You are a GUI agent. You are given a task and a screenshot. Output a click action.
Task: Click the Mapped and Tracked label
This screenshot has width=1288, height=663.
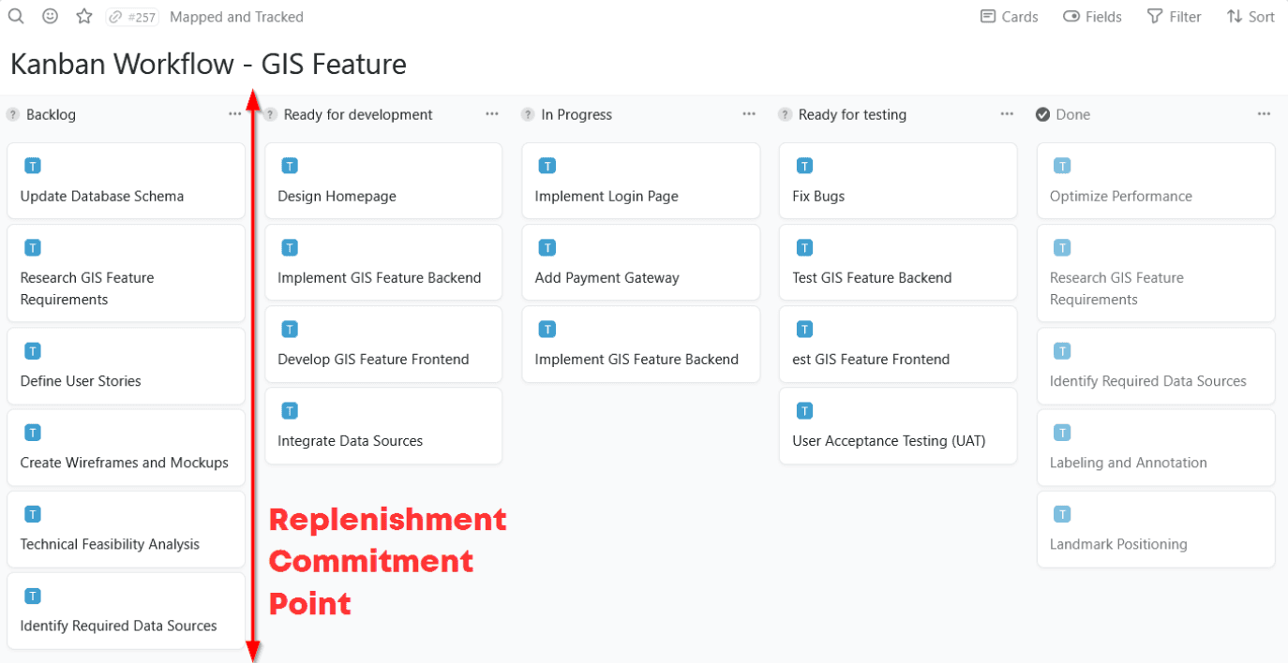point(236,16)
